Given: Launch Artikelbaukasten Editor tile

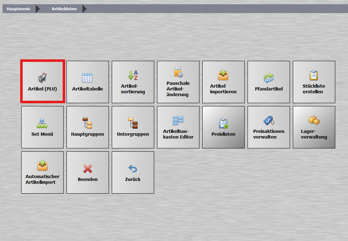Looking at the screenshot, I should pos(178,127).
